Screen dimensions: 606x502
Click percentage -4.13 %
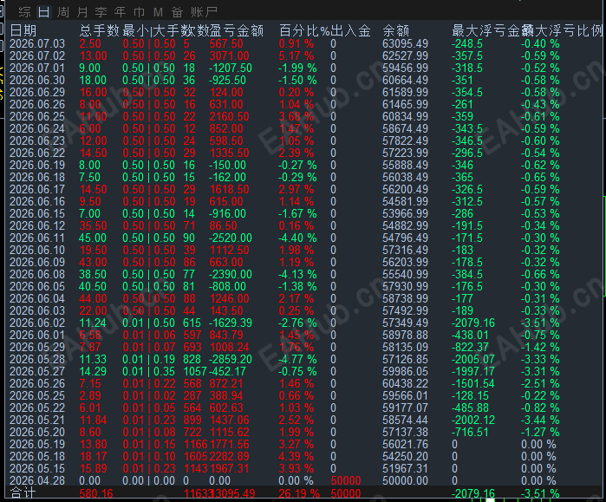(x=297, y=274)
